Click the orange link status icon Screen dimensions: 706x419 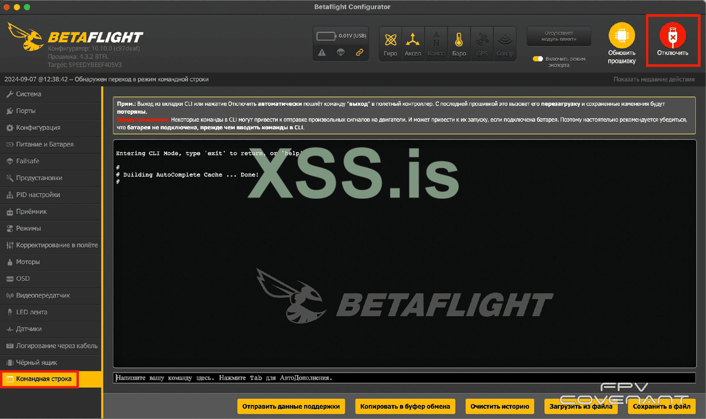(359, 53)
